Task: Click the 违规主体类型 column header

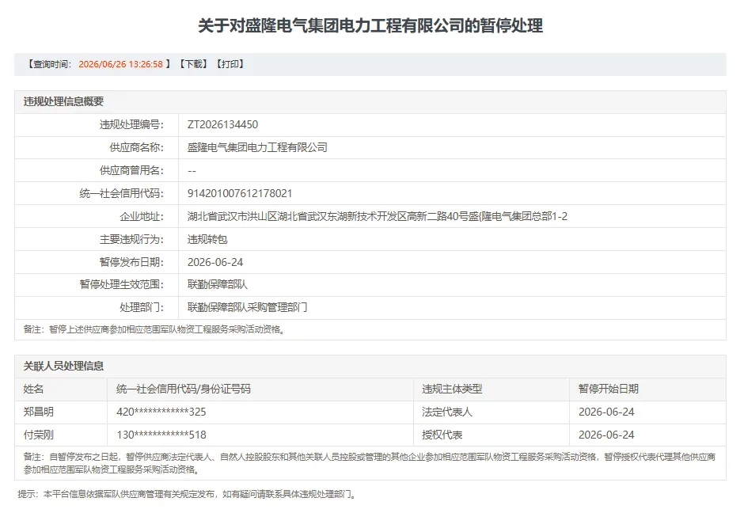Action: point(452,389)
